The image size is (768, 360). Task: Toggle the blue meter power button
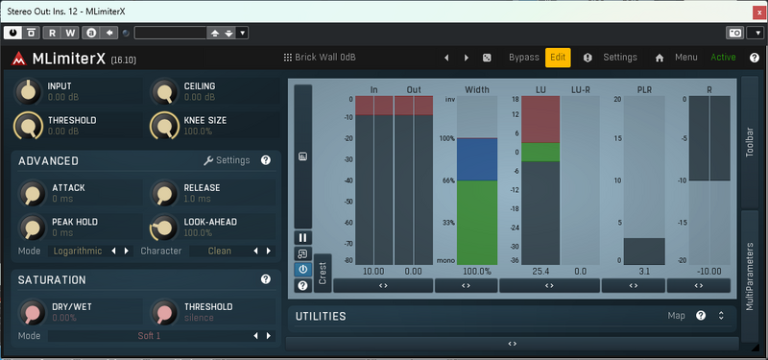tap(302, 270)
